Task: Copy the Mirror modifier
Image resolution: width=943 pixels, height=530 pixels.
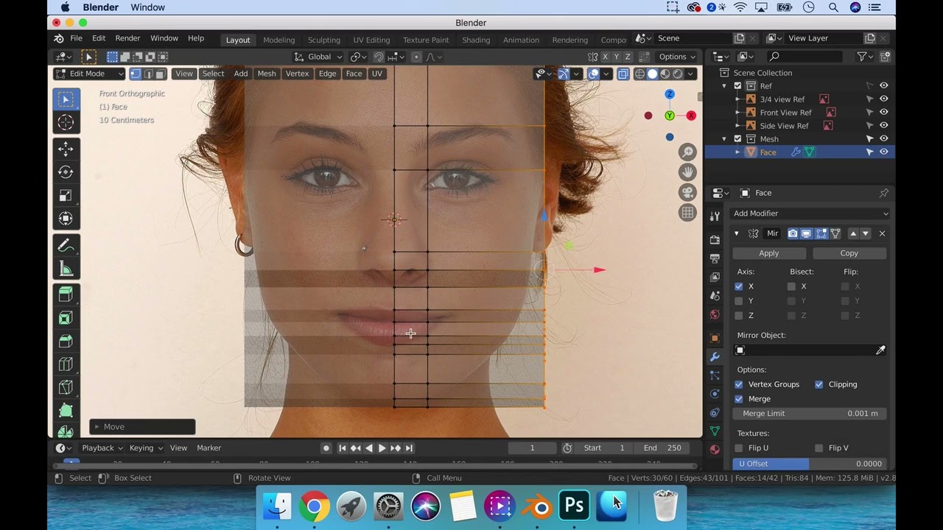Action: pos(849,253)
